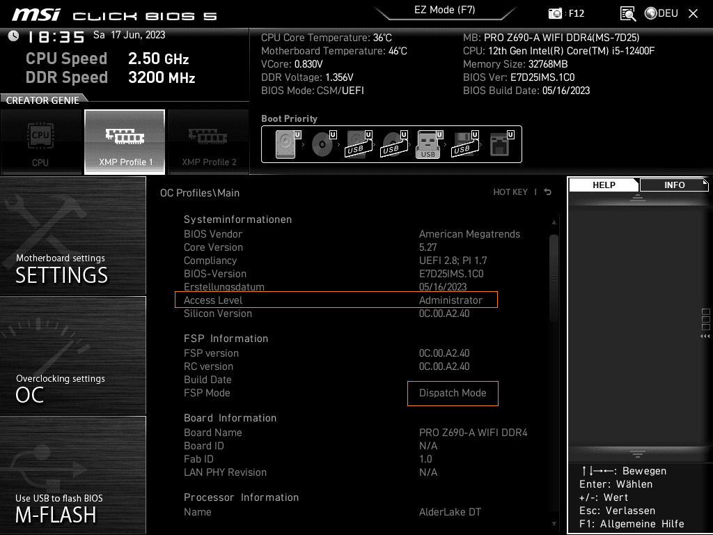This screenshot has height=535, width=713.
Task: Change language via the DEU globe icon
Action: tap(661, 13)
